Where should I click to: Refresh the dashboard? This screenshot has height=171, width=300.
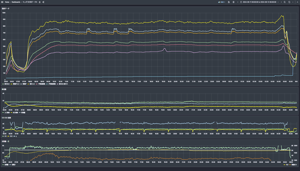click(289, 2)
